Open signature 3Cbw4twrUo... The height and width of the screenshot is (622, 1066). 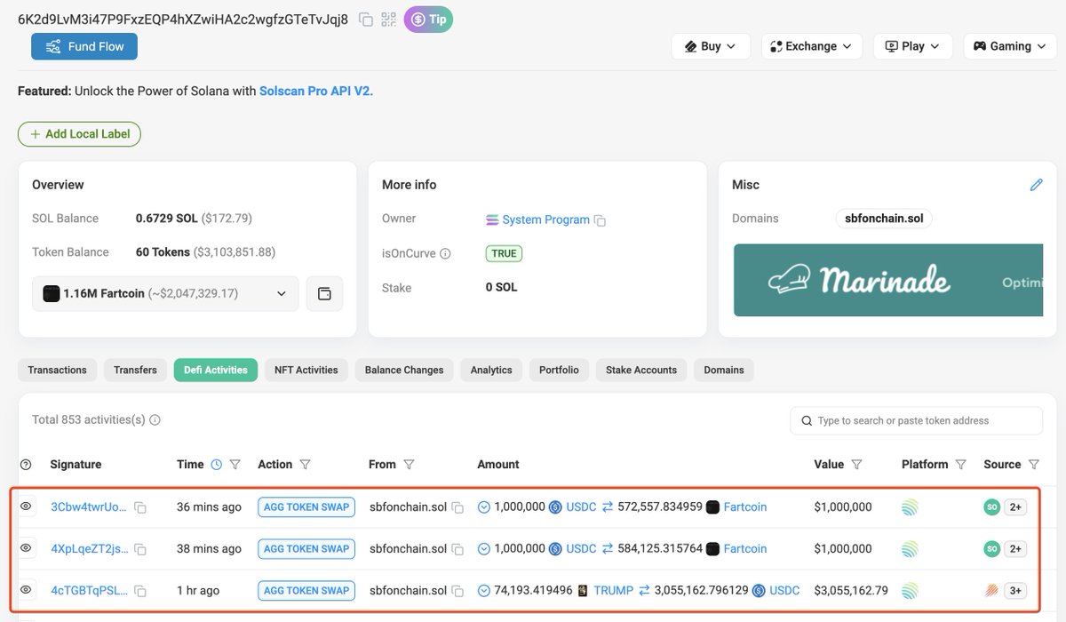[x=89, y=507]
